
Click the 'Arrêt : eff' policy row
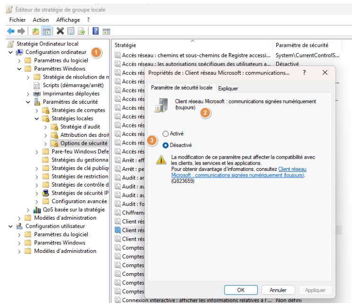[x=133, y=160]
